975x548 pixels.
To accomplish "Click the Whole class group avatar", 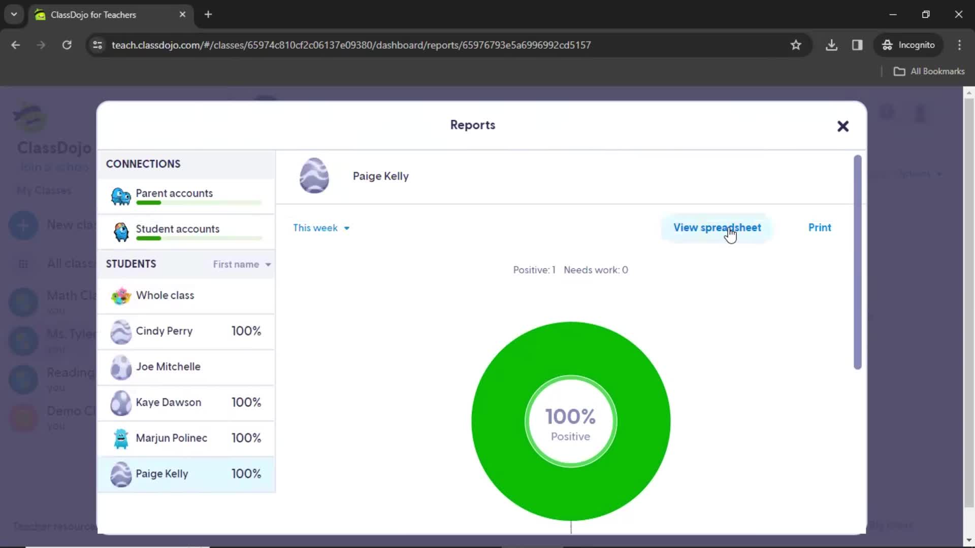I will click(x=121, y=295).
